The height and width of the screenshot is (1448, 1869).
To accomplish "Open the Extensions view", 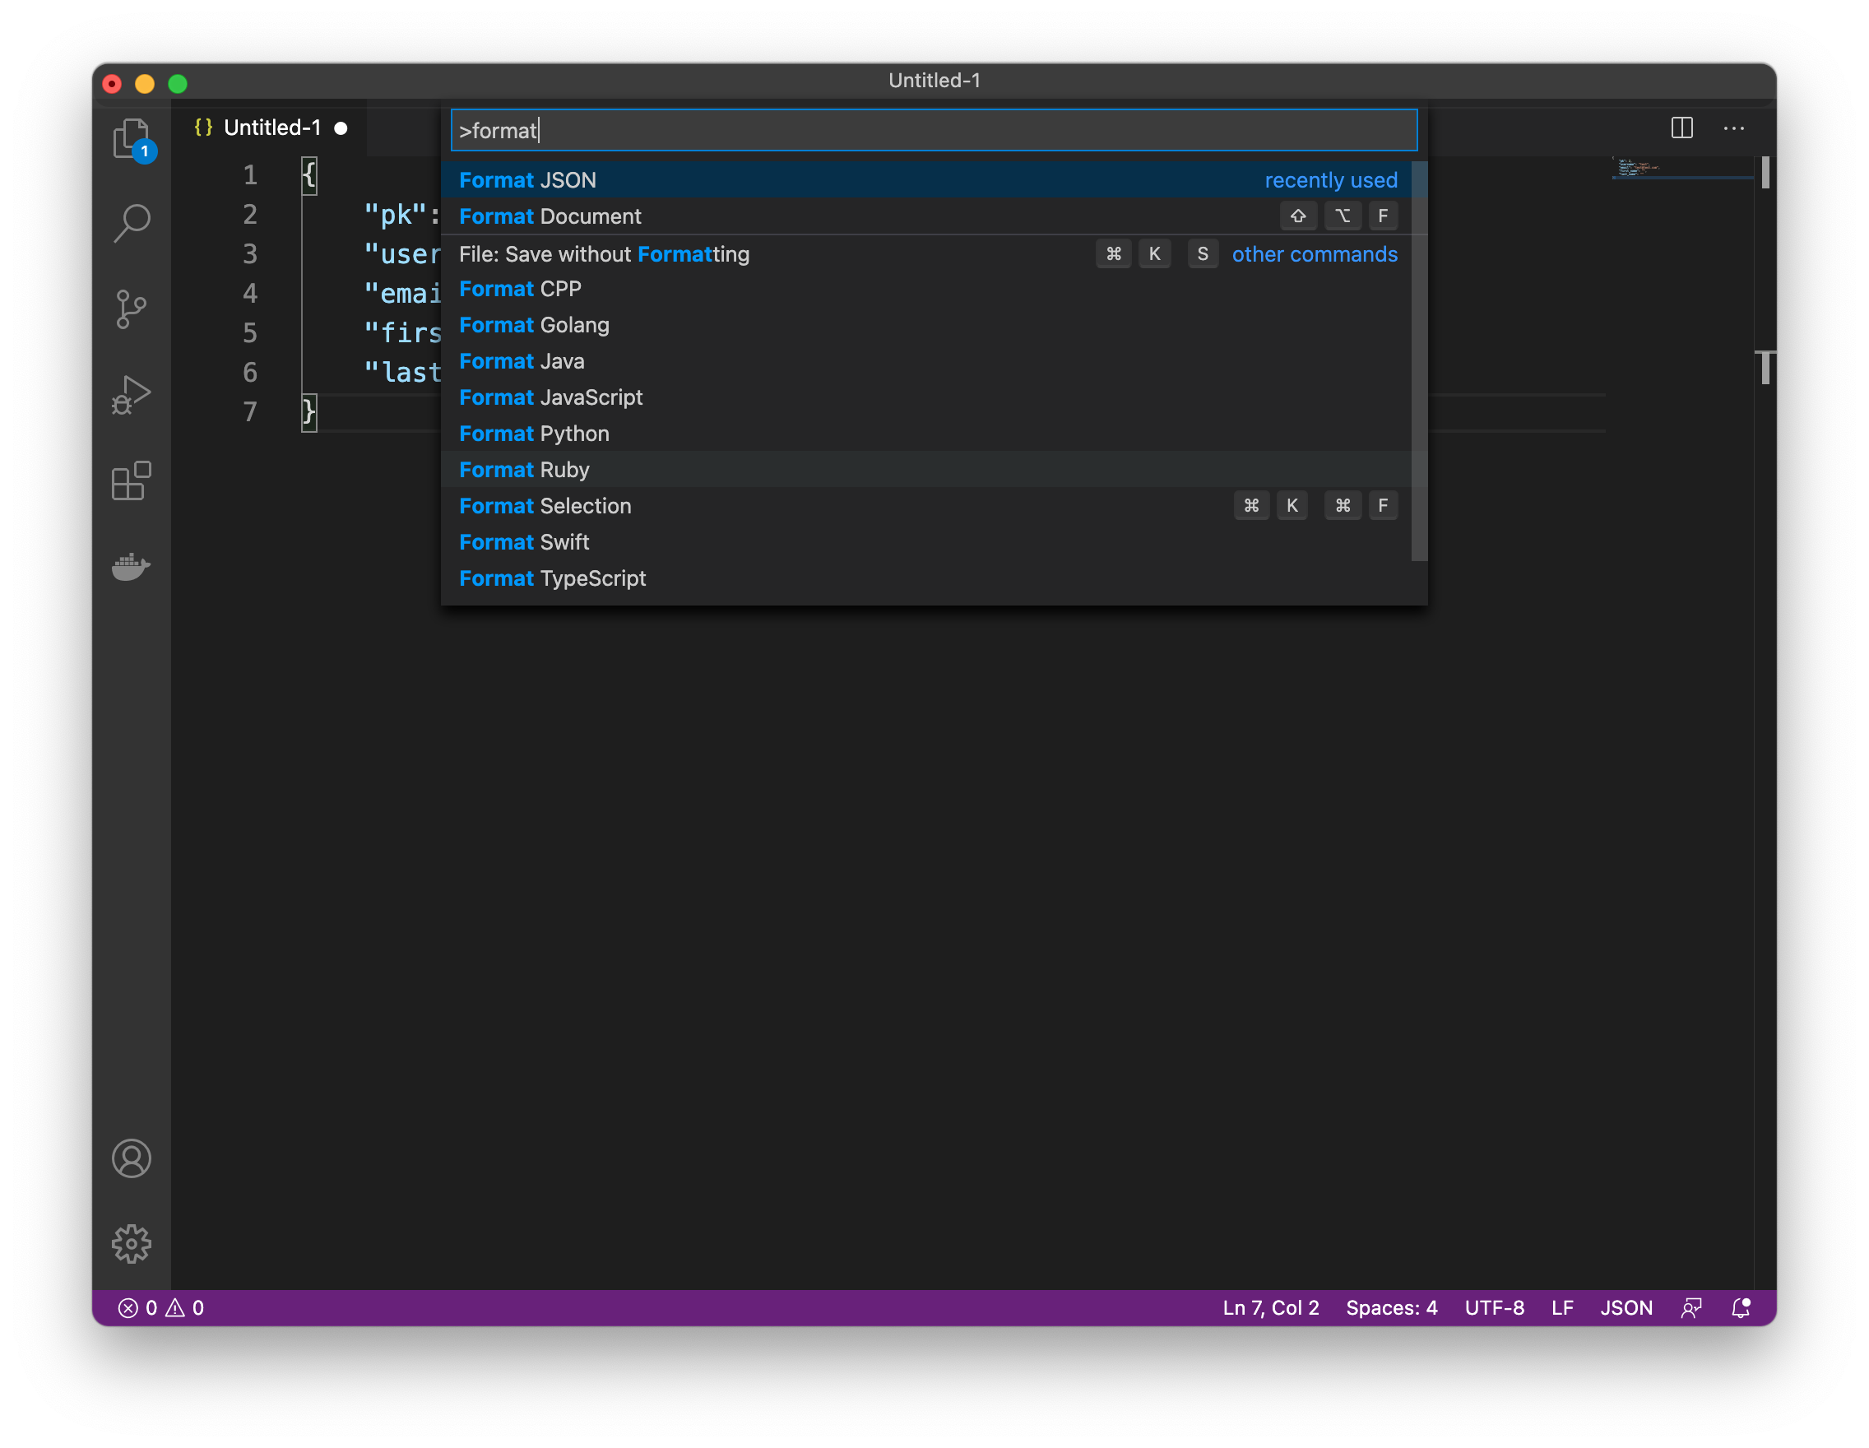I will (131, 481).
